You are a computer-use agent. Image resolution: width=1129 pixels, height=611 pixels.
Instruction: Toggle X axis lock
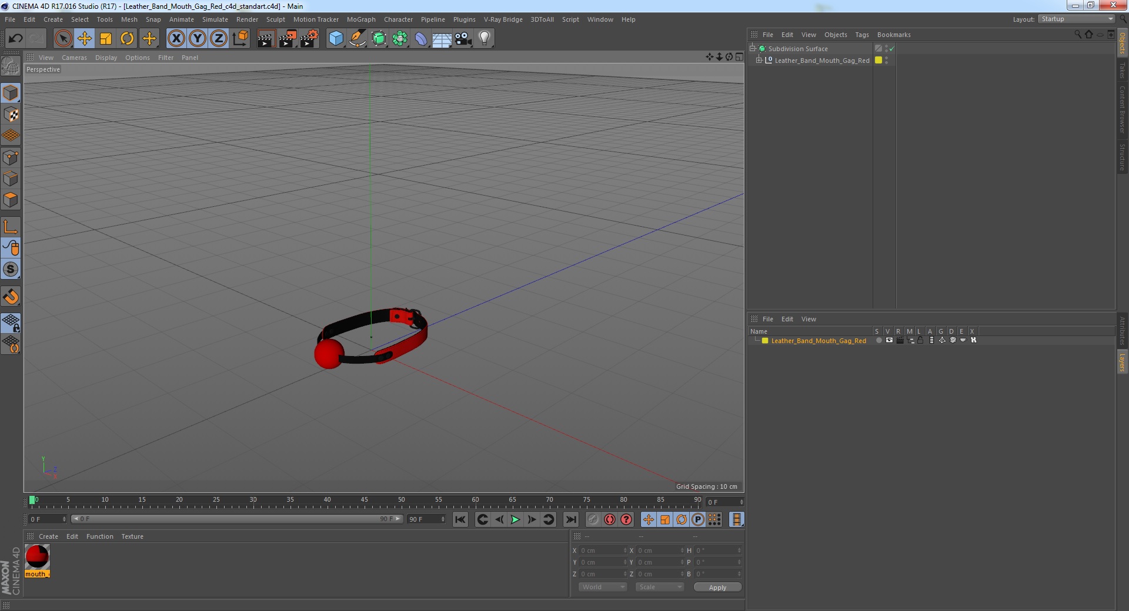pyautogui.click(x=176, y=39)
